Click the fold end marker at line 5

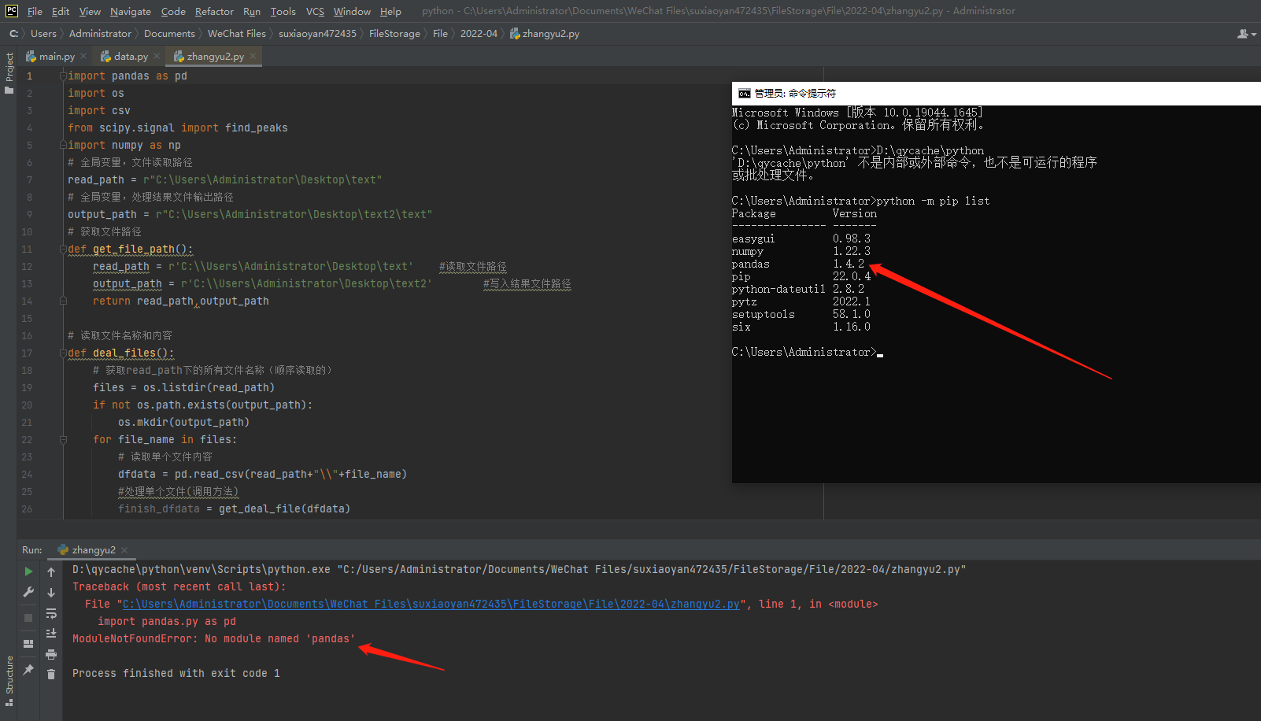[x=63, y=145]
